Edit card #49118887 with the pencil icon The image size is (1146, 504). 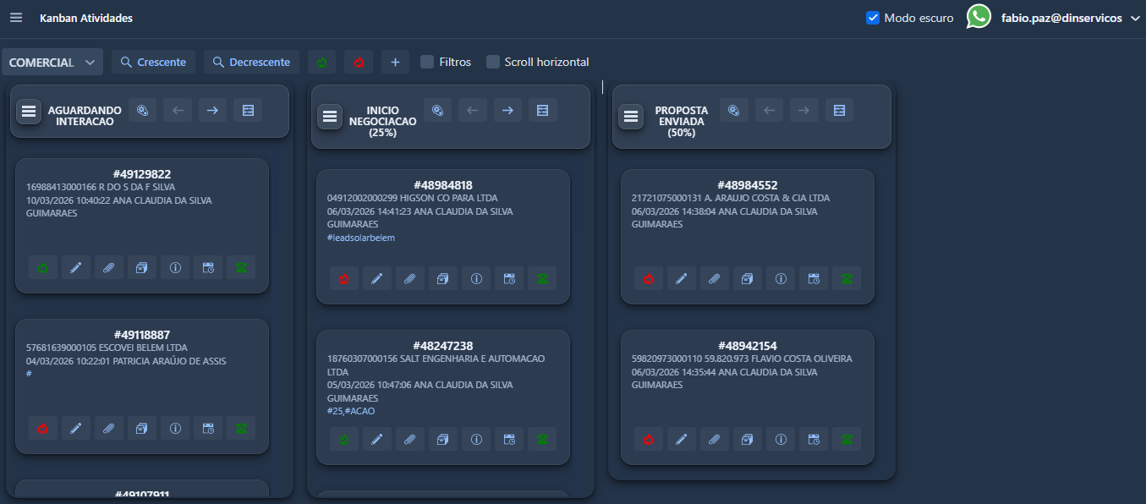click(x=76, y=428)
